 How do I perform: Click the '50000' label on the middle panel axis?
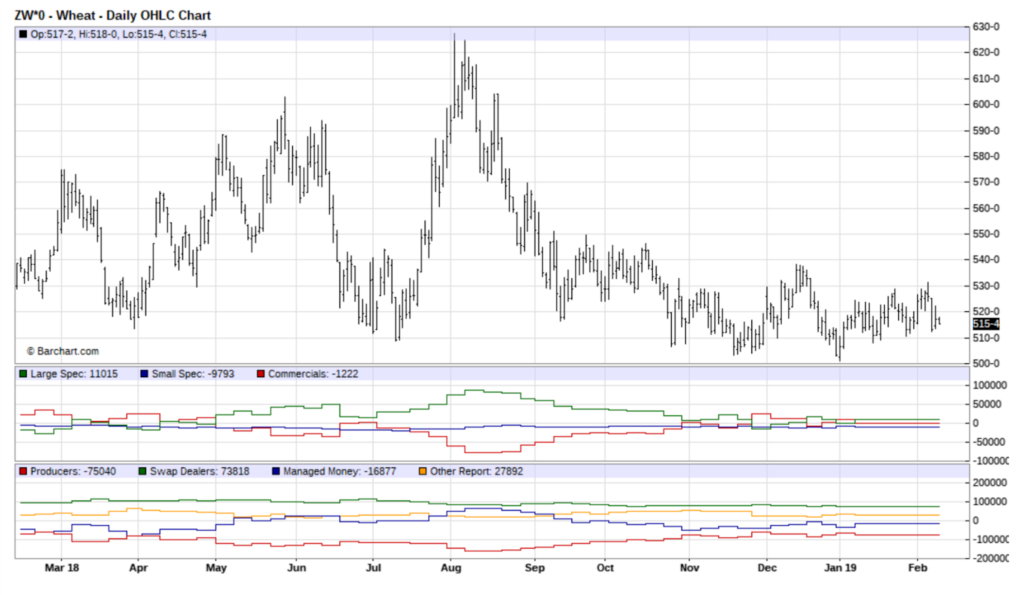(987, 404)
